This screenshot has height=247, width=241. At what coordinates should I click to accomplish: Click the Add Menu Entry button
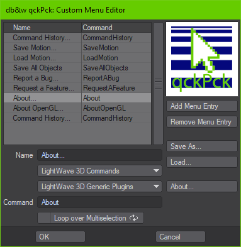tap(202, 106)
